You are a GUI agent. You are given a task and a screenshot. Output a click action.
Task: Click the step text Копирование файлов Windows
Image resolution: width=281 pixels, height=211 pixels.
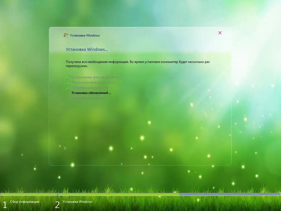coord(95,77)
